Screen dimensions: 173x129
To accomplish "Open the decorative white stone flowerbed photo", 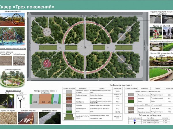I will click(x=156, y=47).
